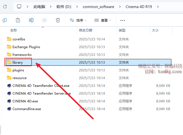Sort by the 大小 column header

tap(155, 30)
